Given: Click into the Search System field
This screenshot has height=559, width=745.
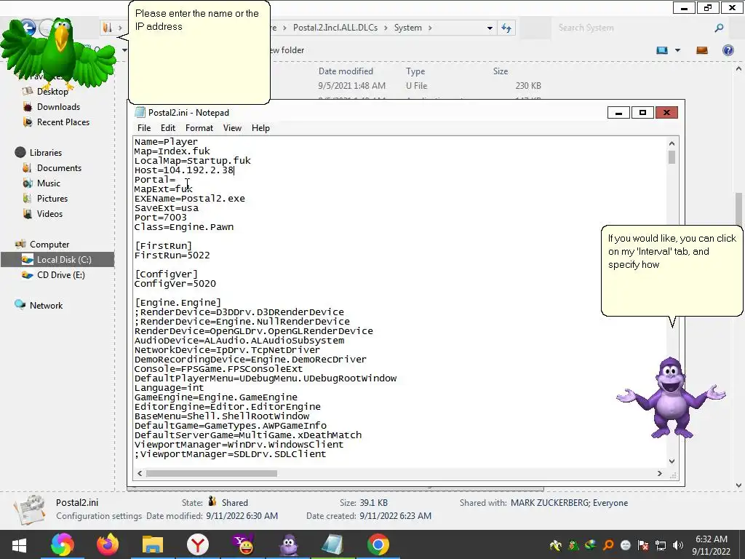Looking at the screenshot, I should [632, 28].
